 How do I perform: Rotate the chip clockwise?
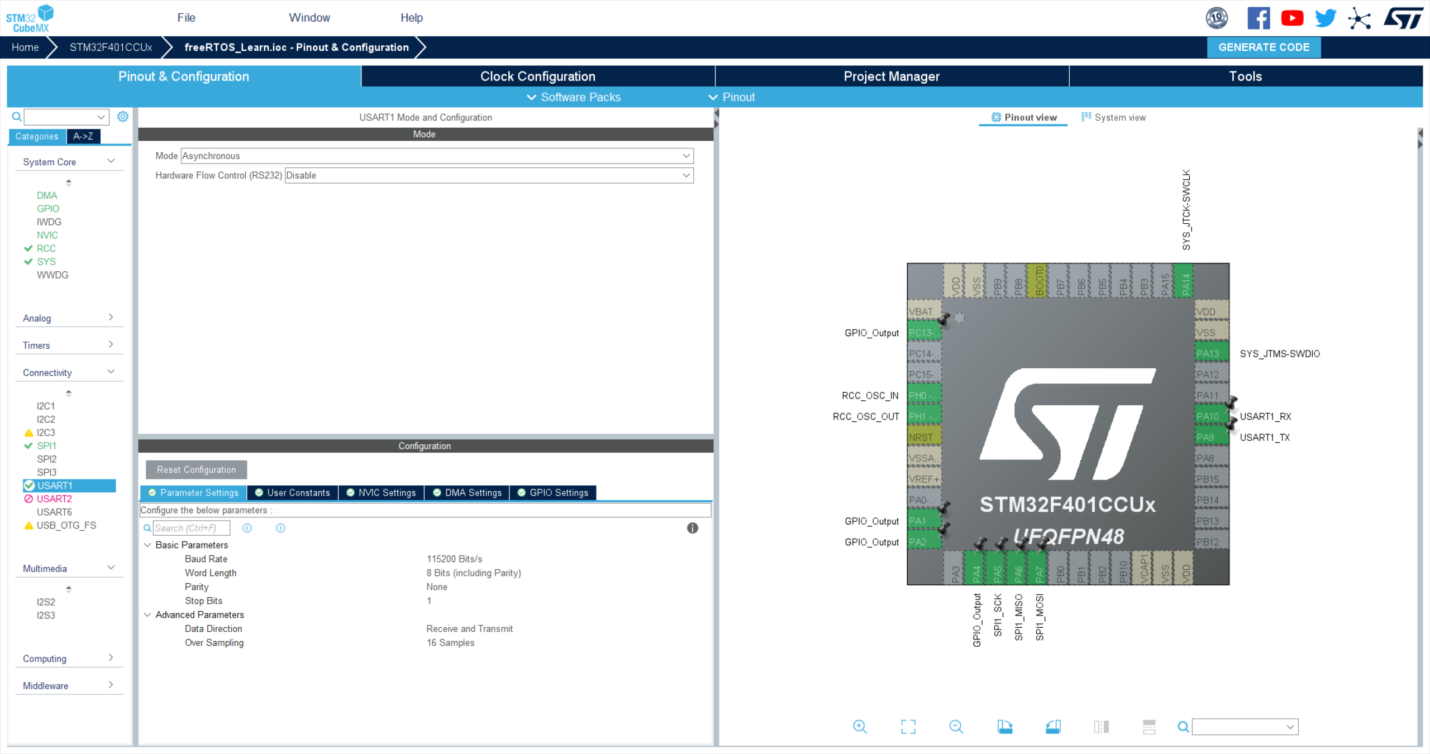(1005, 727)
